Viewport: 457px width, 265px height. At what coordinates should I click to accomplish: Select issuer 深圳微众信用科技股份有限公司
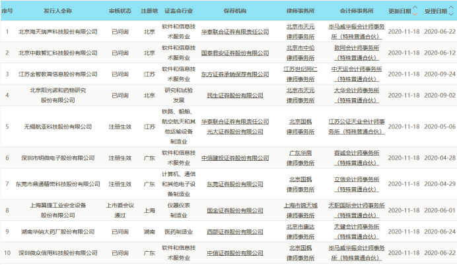click(x=57, y=253)
